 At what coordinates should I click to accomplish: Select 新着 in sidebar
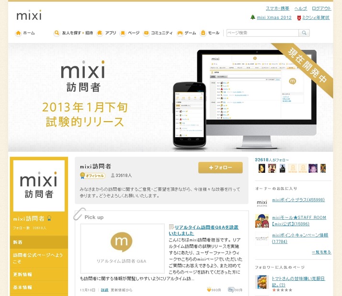pyautogui.click(x=39, y=242)
